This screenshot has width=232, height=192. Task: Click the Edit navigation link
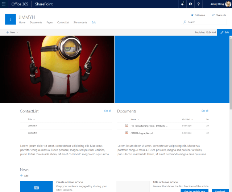click(x=94, y=22)
